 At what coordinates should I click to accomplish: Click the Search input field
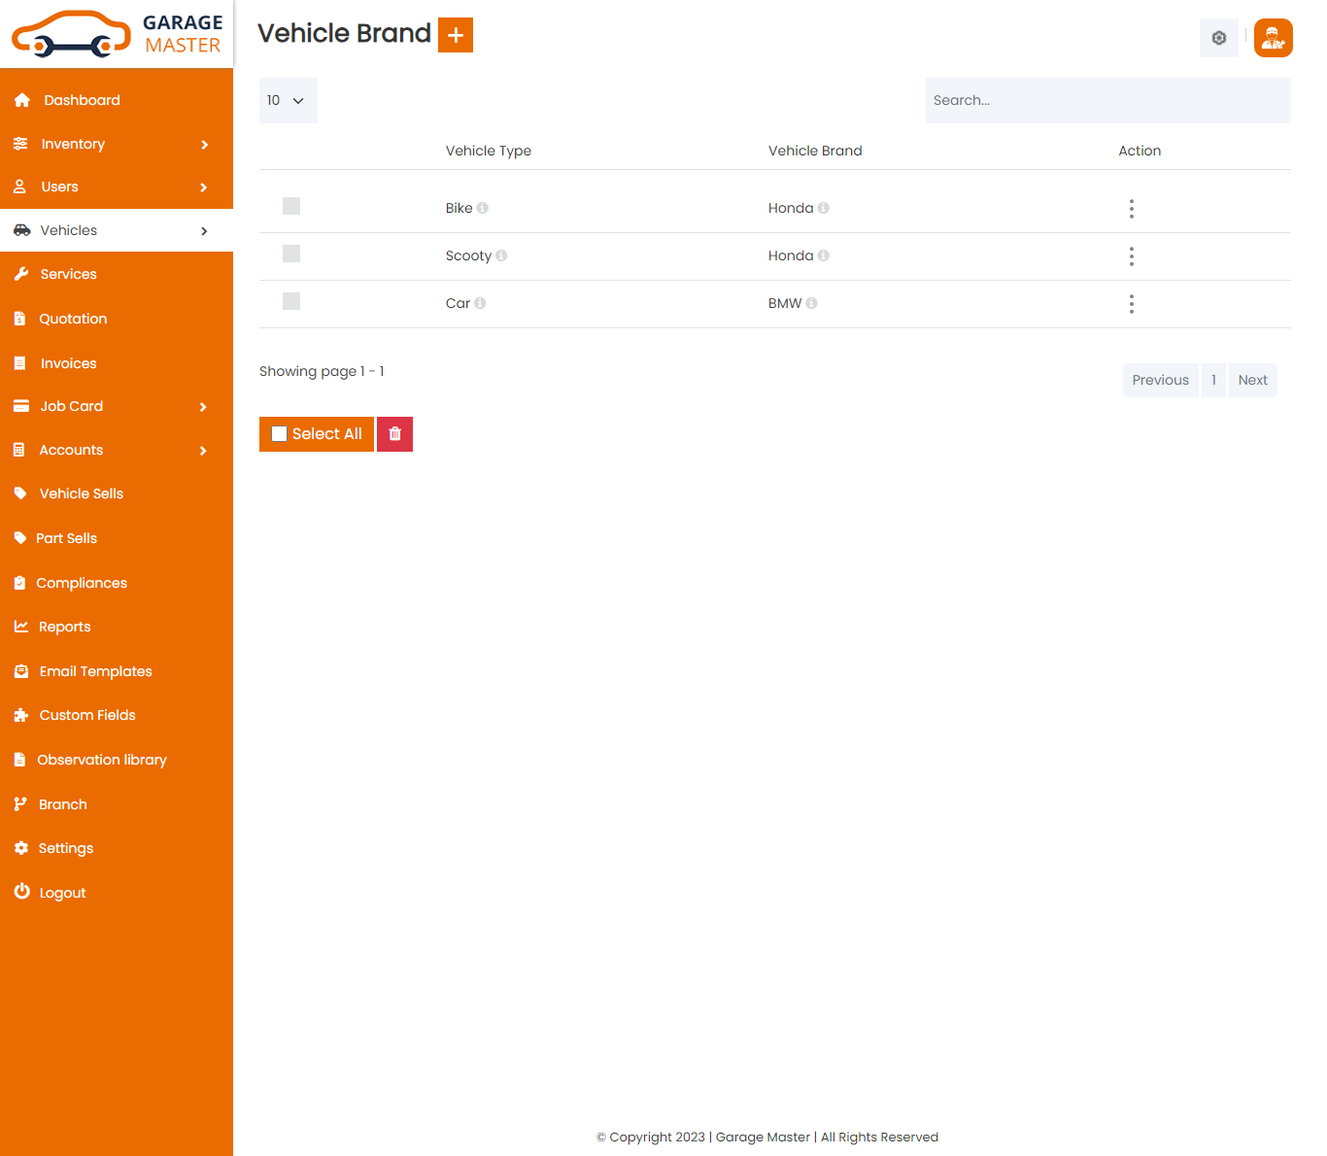(x=1107, y=100)
